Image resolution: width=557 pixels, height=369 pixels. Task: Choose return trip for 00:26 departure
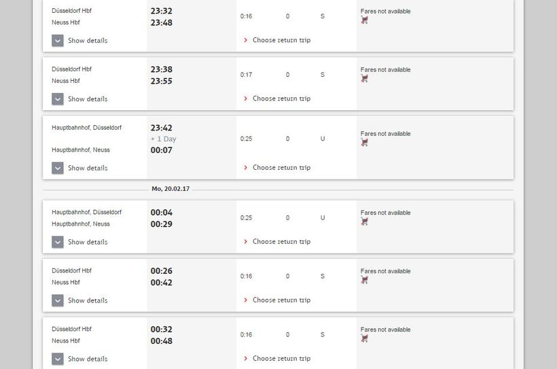[x=281, y=300]
